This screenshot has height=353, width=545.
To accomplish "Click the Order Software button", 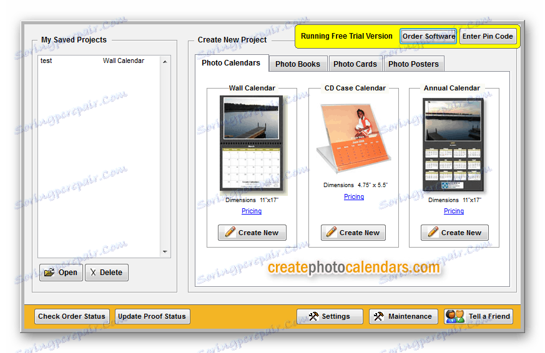I will 428,36.
